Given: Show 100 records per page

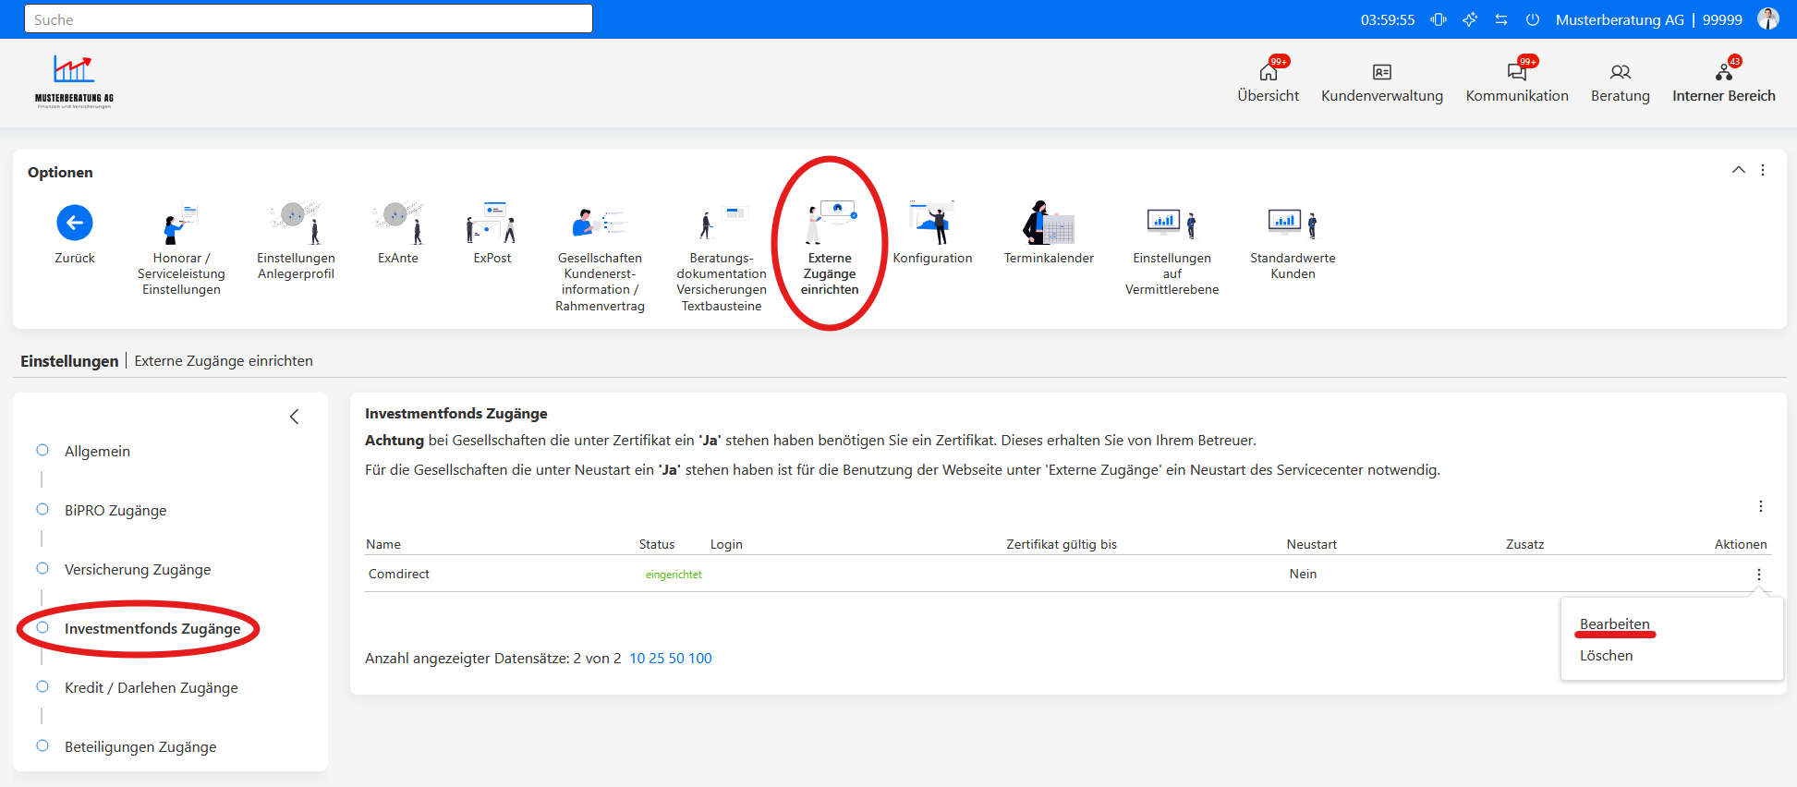Looking at the screenshot, I should 700,659.
